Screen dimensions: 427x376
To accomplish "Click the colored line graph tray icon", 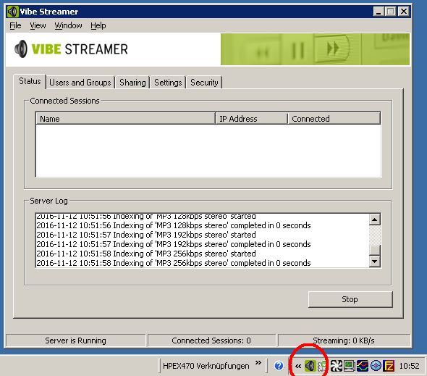I will click(363, 366).
